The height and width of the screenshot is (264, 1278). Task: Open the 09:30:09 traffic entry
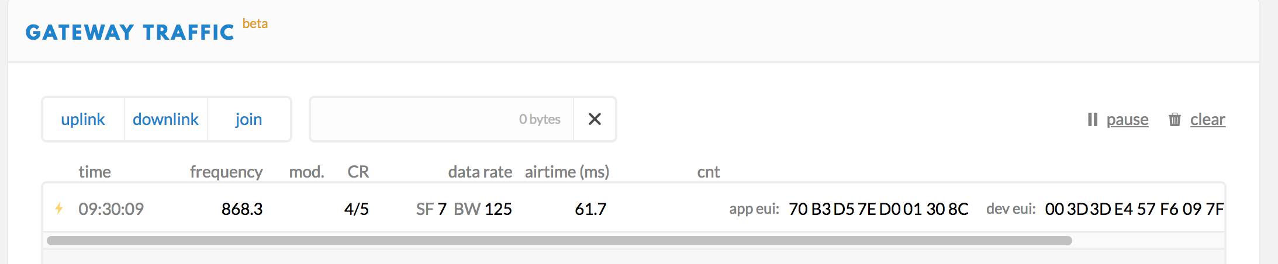click(634, 209)
